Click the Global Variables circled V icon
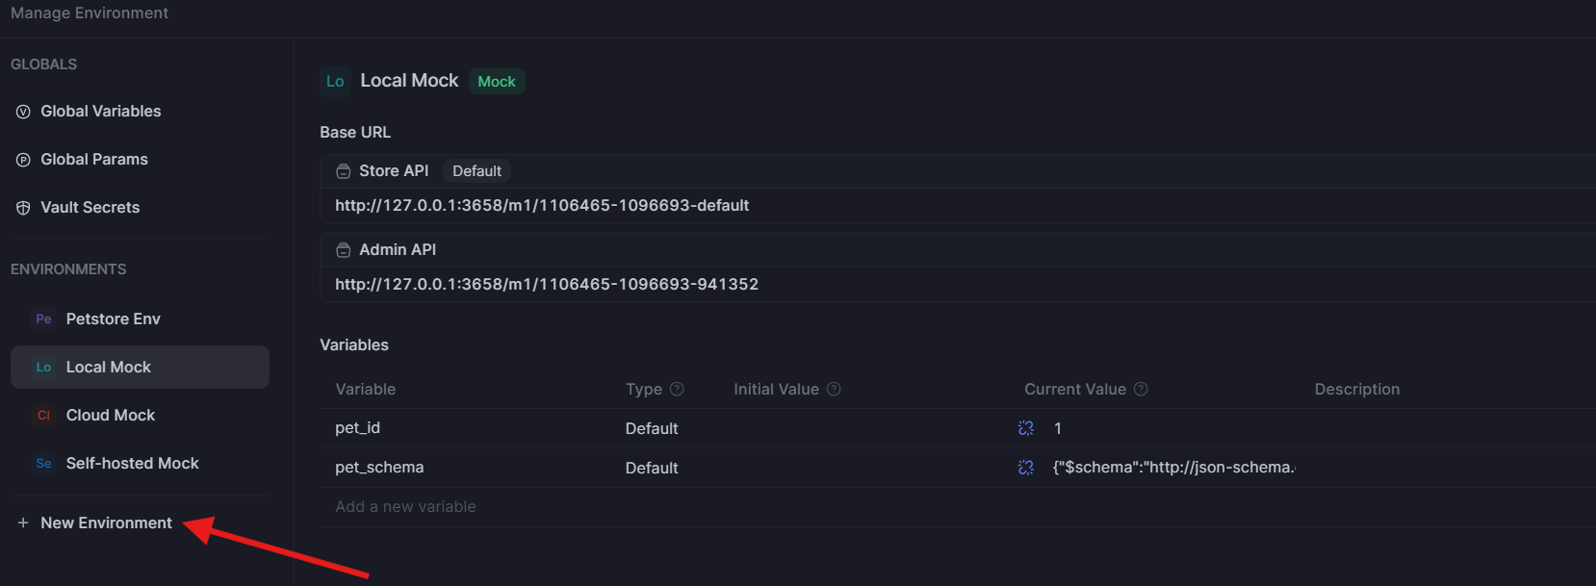Viewport: 1596px width, 586px height. (x=23, y=112)
